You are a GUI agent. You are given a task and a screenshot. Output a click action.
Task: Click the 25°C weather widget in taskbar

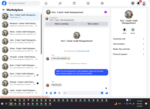coord(118,104)
